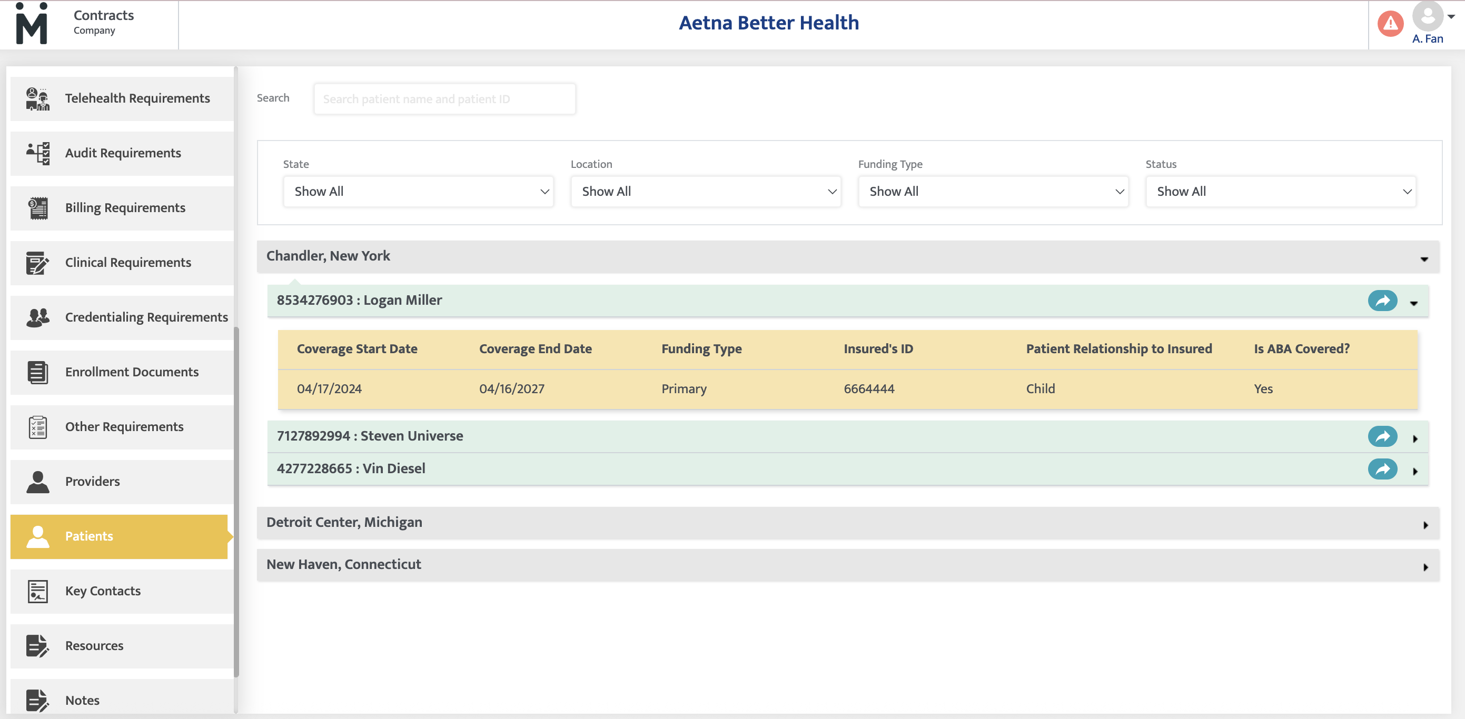Click the 8534276903 : Logan Miller text
The height and width of the screenshot is (719, 1465).
[359, 300]
